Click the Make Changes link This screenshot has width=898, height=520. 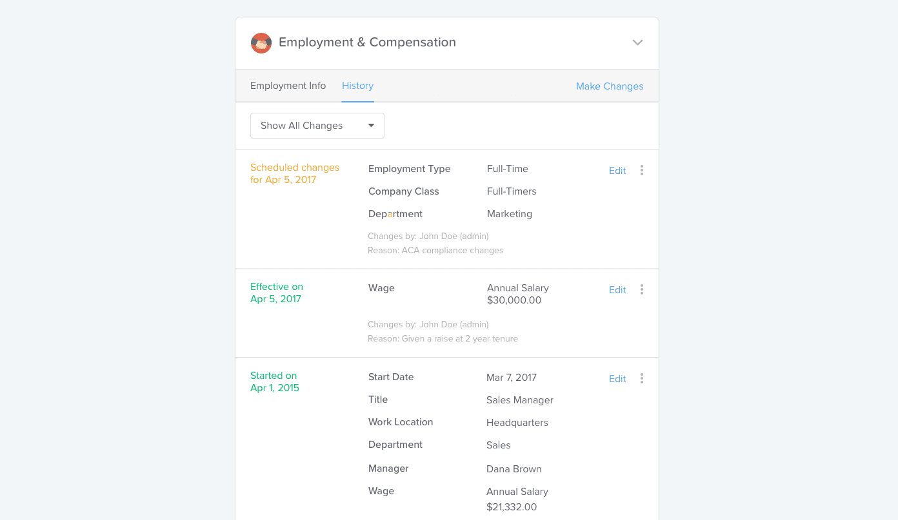609,86
